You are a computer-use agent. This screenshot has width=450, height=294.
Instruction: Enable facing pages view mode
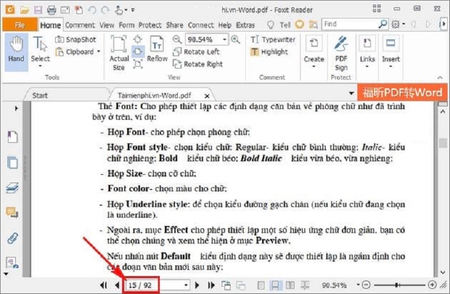pos(290,285)
